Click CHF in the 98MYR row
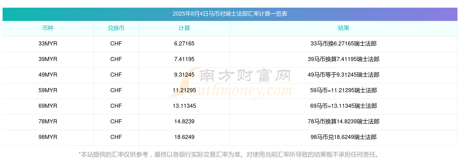 pos(116,137)
